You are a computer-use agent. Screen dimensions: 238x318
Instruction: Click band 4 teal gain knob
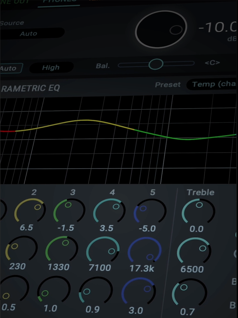click(109, 210)
